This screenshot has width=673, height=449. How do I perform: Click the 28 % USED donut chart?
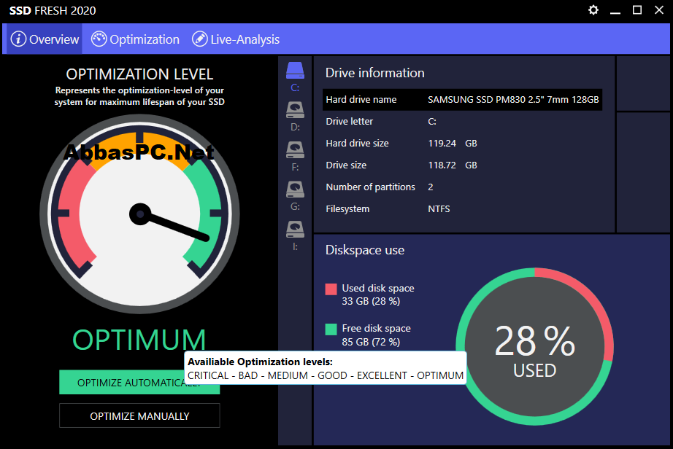point(534,347)
